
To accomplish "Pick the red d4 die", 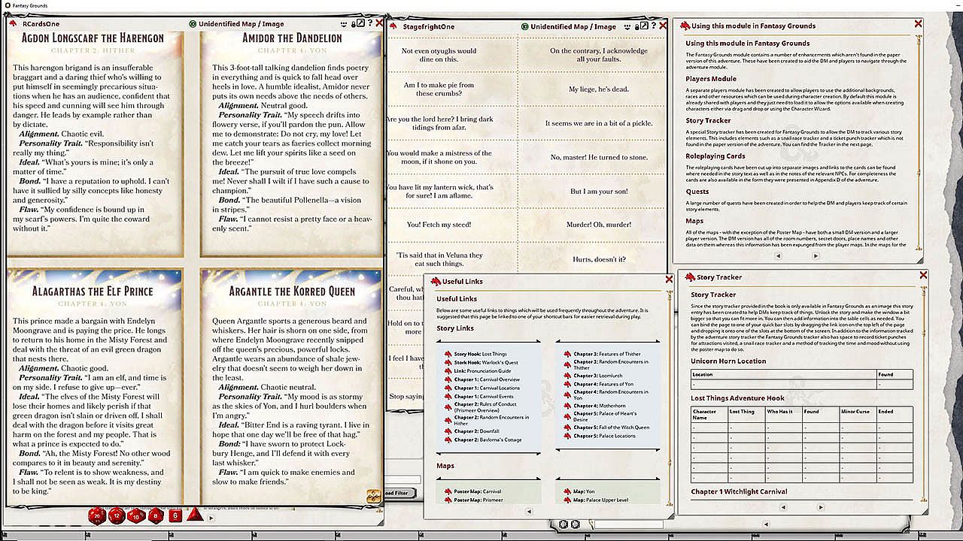I will pyautogui.click(x=194, y=515).
